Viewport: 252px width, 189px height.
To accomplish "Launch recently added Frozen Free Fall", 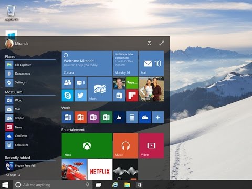I will tap(30, 166).
